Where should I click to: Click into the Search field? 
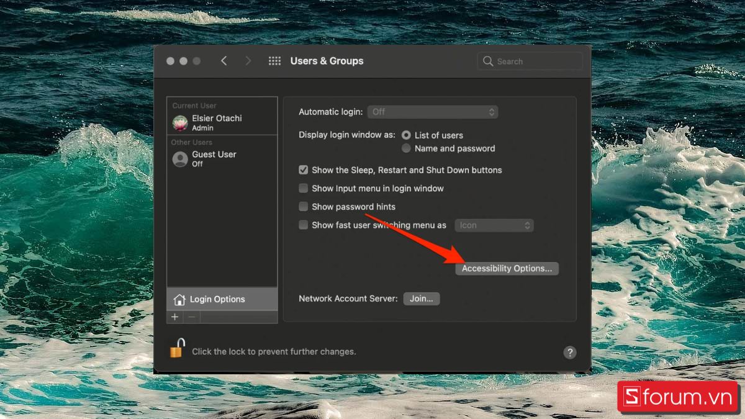pyautogui.click(x=530, y=61)
